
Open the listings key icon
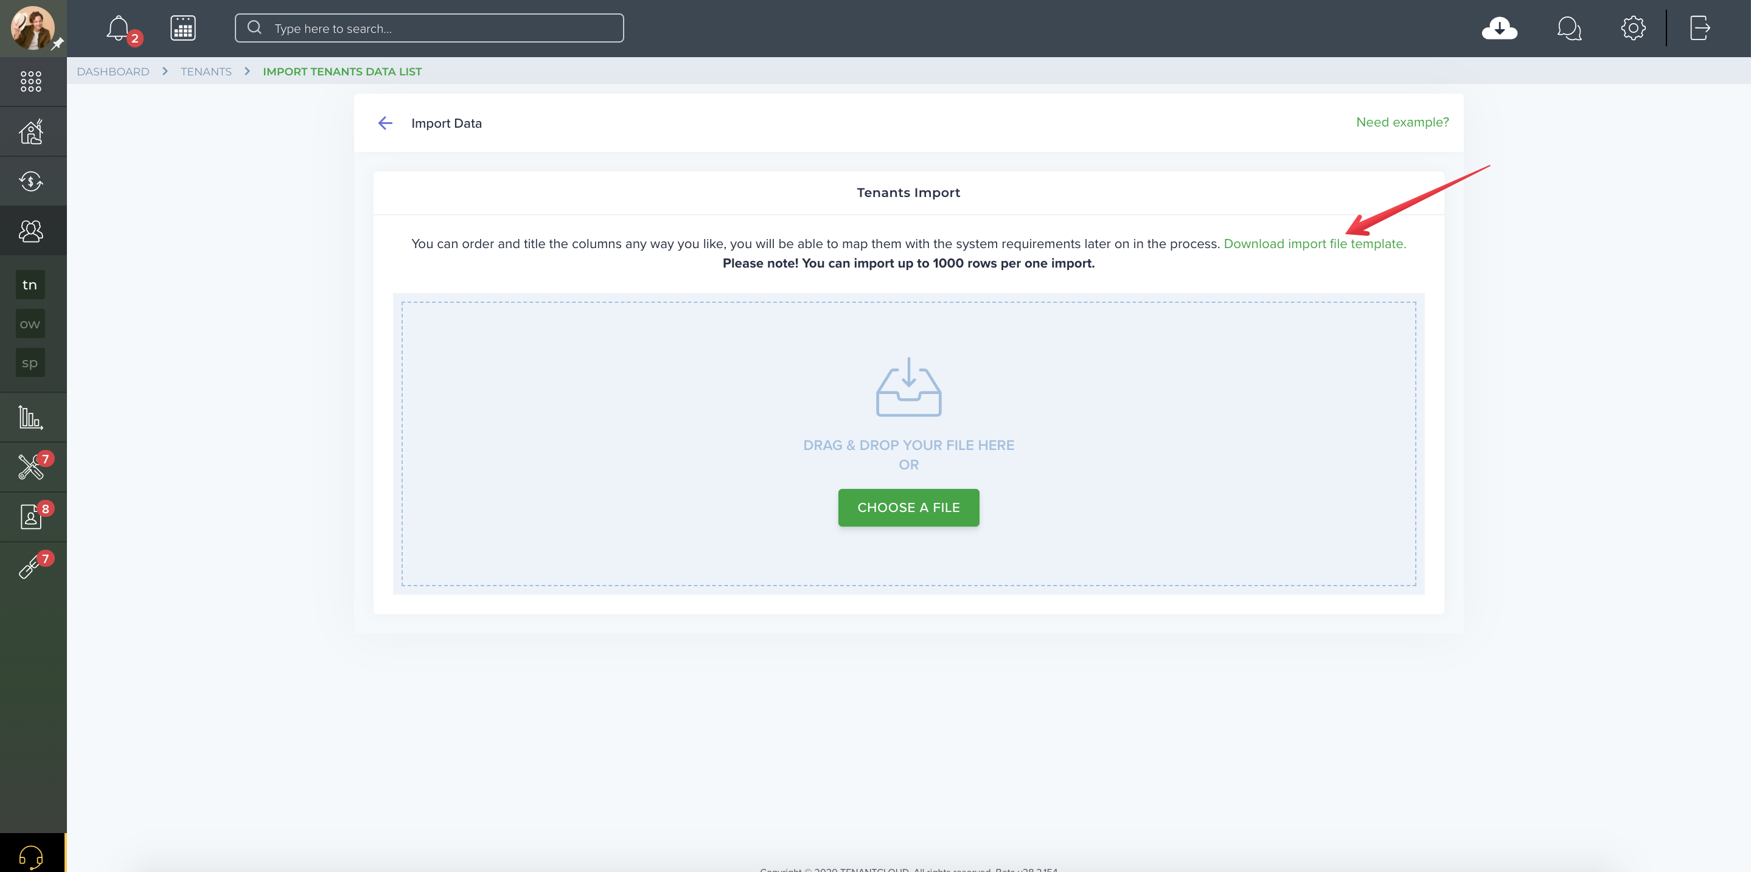(30, 566)
